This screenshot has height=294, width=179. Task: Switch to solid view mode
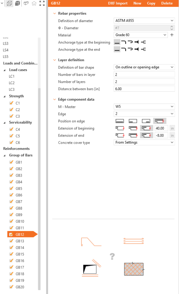point(17,4)
